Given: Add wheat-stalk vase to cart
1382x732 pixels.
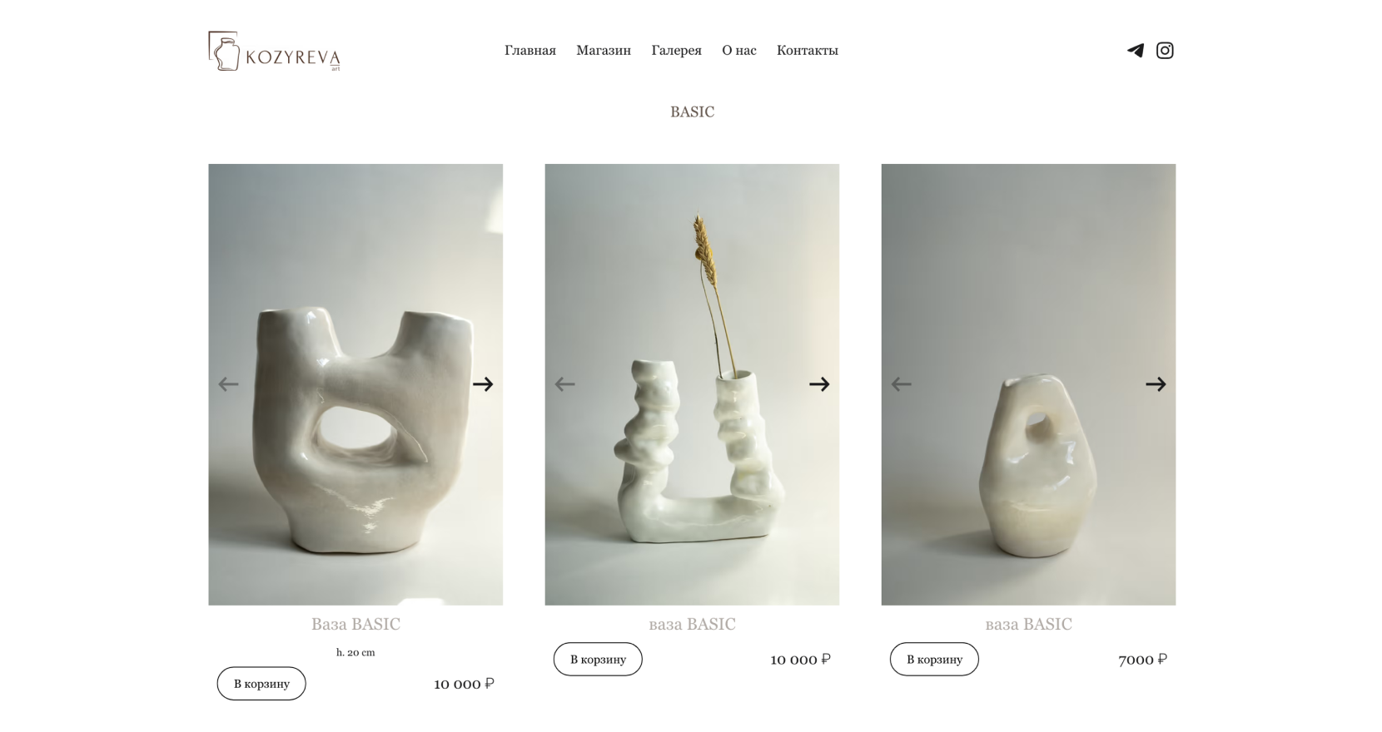Looking at the screenshot, I should point(598,660).
